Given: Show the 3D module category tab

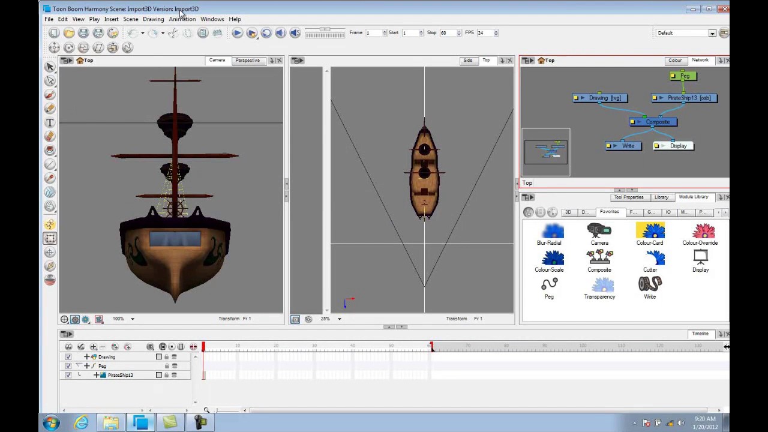Looking at the screenshot, I should 568,212.
